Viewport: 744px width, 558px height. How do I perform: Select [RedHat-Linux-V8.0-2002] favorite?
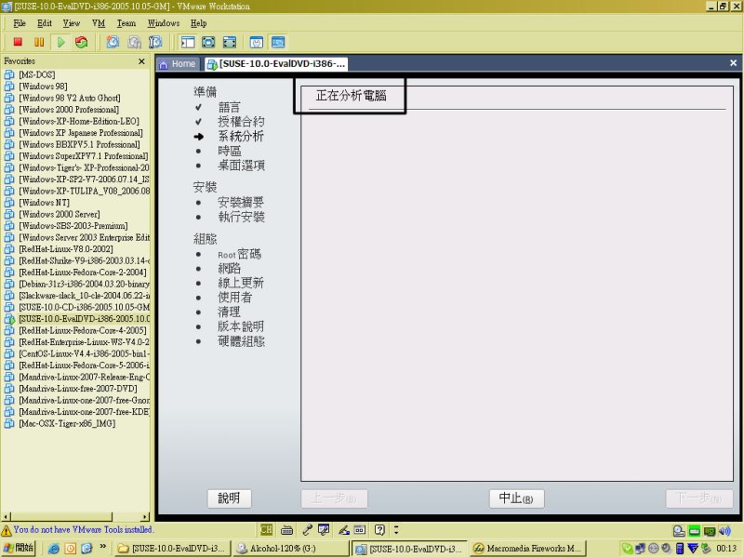[66, 249]
